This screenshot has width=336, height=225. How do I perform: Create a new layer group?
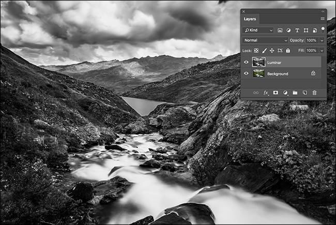pos(295,93)
